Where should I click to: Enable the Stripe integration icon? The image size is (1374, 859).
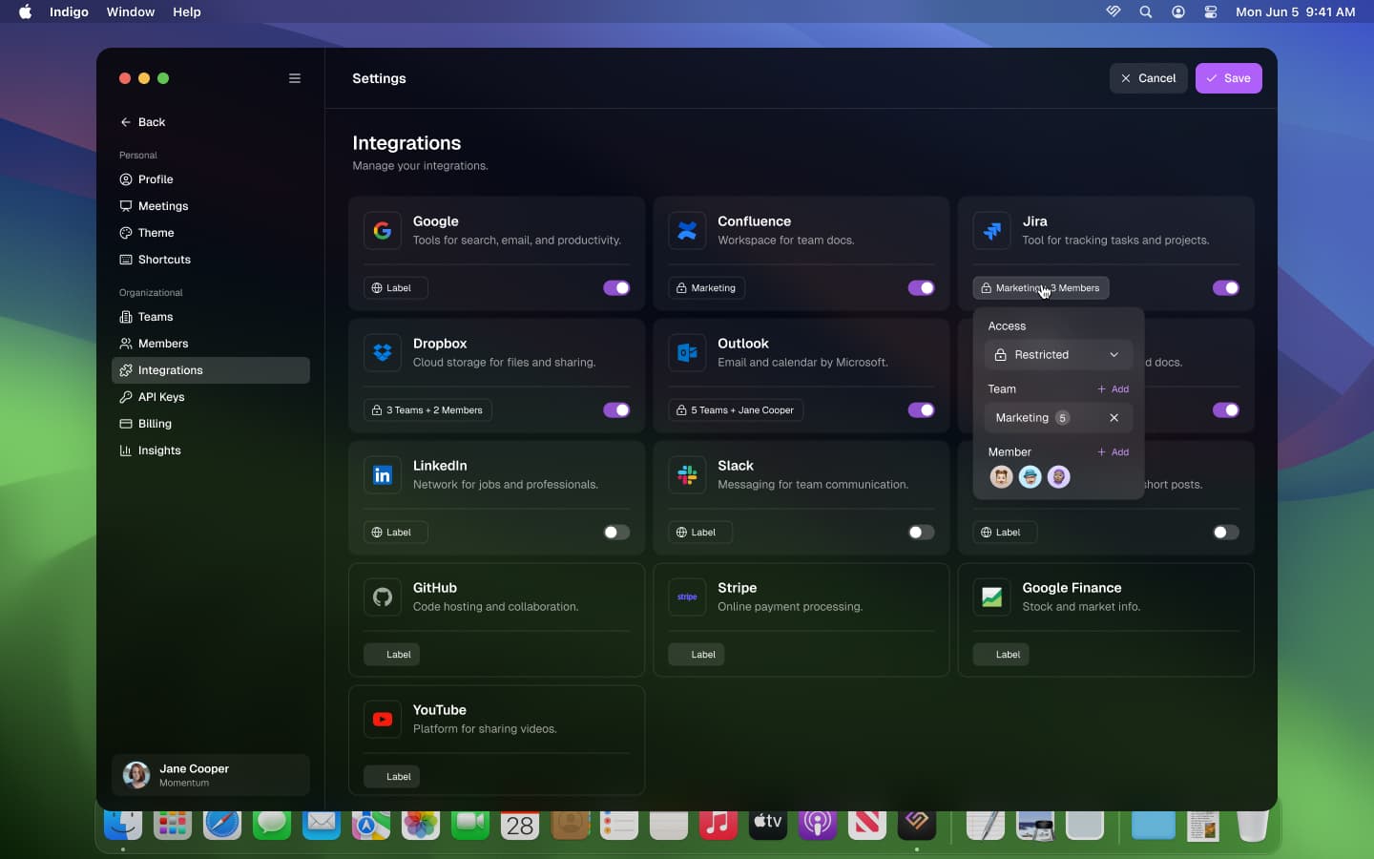687,597
